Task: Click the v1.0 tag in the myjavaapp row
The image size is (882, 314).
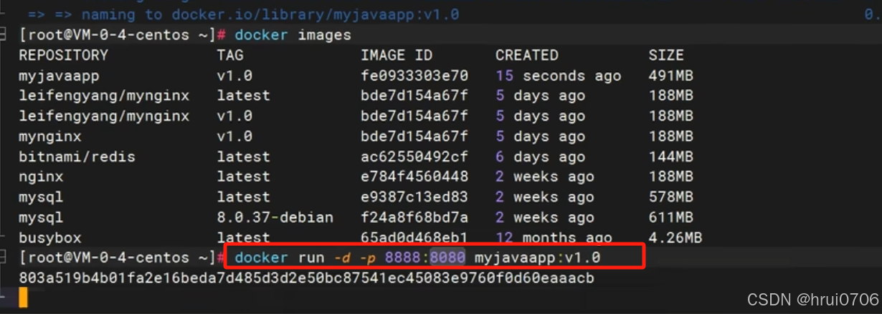Action: [234, 75]
